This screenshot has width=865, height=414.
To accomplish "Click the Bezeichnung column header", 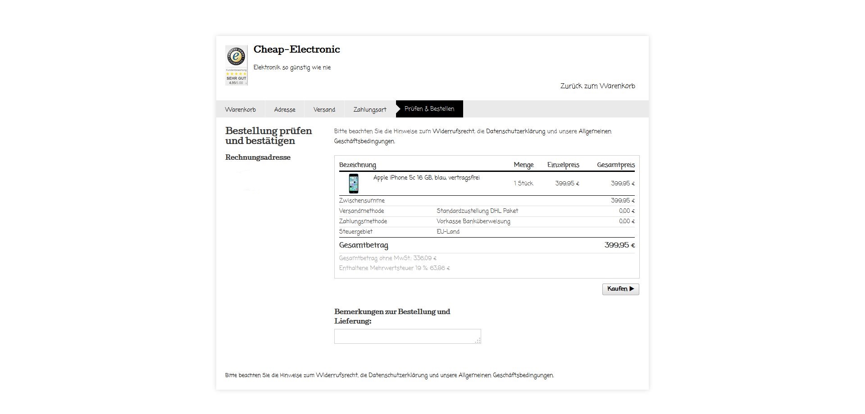I will tap(357, 165).
